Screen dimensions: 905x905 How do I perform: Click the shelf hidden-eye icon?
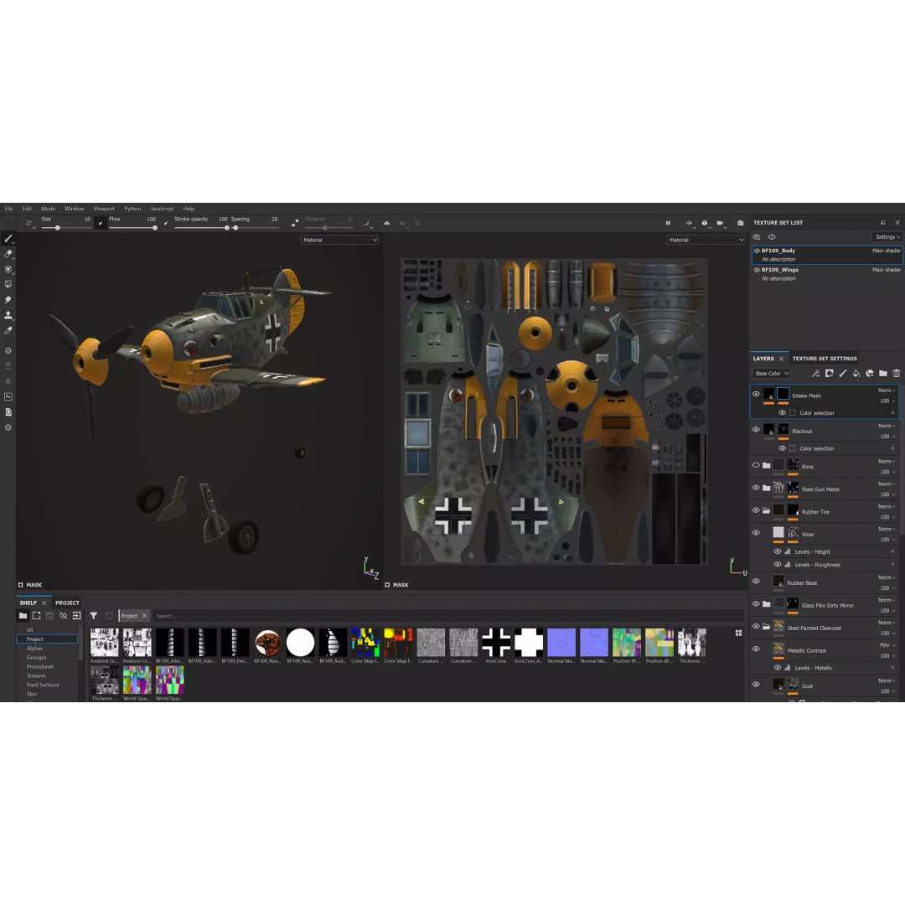64,616
